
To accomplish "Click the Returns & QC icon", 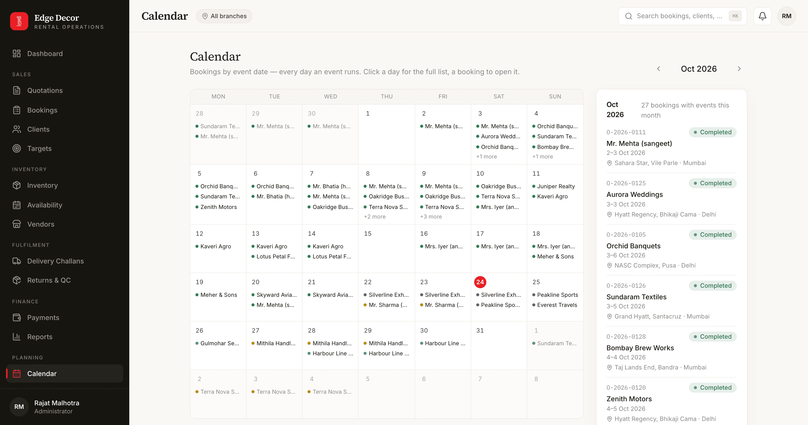I will 17,280.
